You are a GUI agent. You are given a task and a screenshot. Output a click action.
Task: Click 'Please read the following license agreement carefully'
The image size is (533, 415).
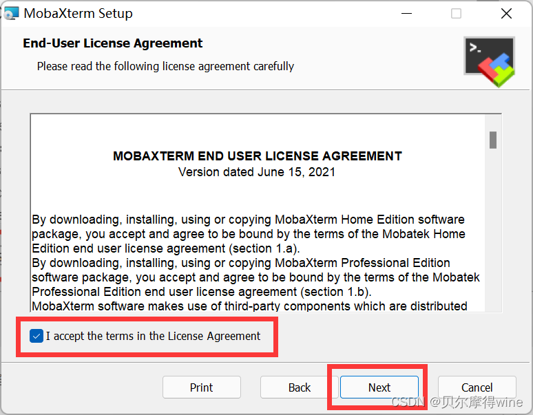pyautogui.click(x=165, y=66)
